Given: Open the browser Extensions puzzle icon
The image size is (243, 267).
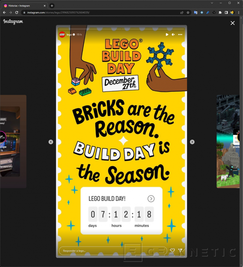Looking at the screenshot, I should pos(220,13).
